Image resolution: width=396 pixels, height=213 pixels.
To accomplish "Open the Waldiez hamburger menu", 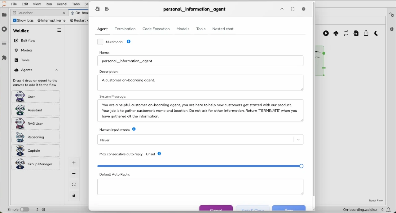I will (x=59, y=30).
